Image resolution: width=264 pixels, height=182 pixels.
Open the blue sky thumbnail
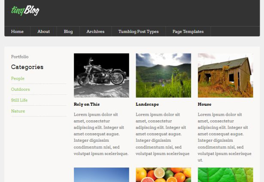pos(102,175)
